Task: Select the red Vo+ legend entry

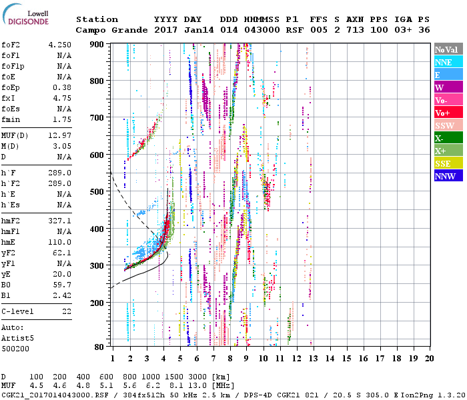Action: point(448,113)
